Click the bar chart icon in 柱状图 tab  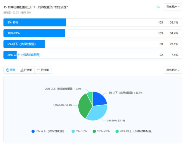pyautogui.click(x=22, y=70)
